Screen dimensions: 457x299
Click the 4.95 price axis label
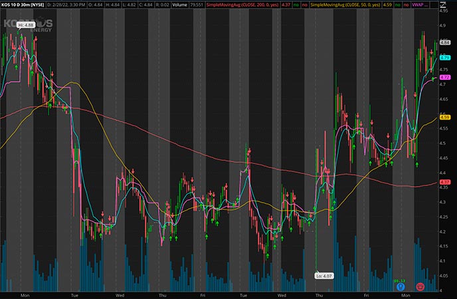pyautogui.click(x=444, y=11)
